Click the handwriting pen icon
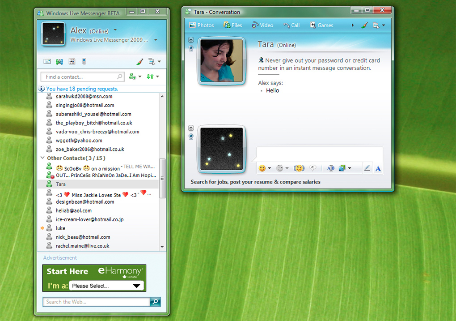This screenshot has height=321, width=456. (x=367, y=168)
